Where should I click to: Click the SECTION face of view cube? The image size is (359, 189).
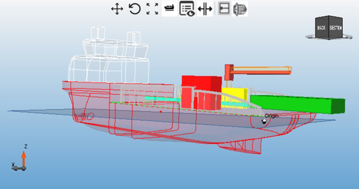[x=335, y=28]
